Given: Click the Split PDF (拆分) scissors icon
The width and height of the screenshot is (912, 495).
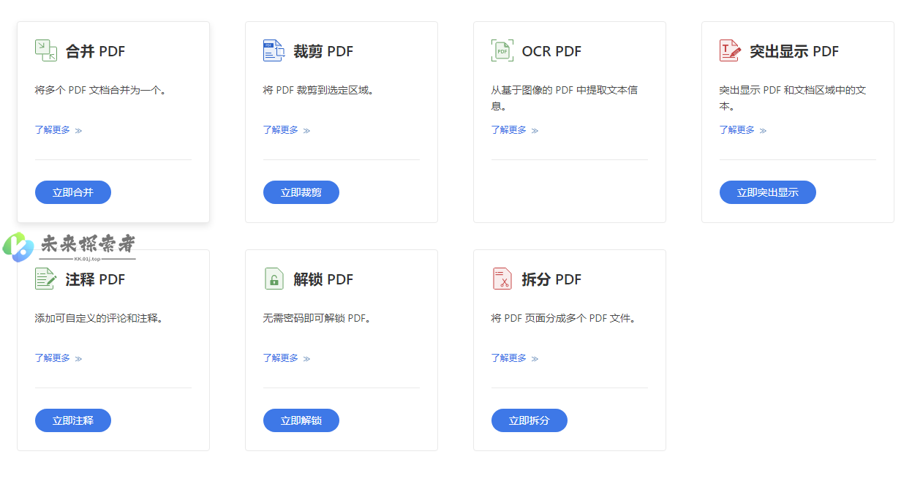Looking at the screenshot, I should 502,279.
